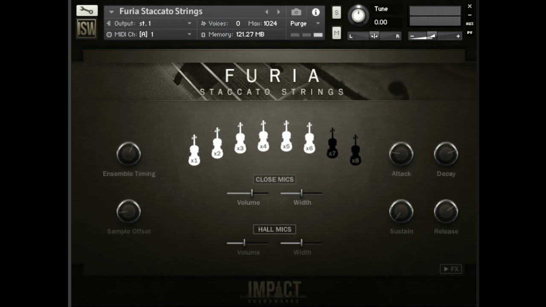Click the Attack knob
Viewport: 546px width, 307px height.
tap(401, 154)
